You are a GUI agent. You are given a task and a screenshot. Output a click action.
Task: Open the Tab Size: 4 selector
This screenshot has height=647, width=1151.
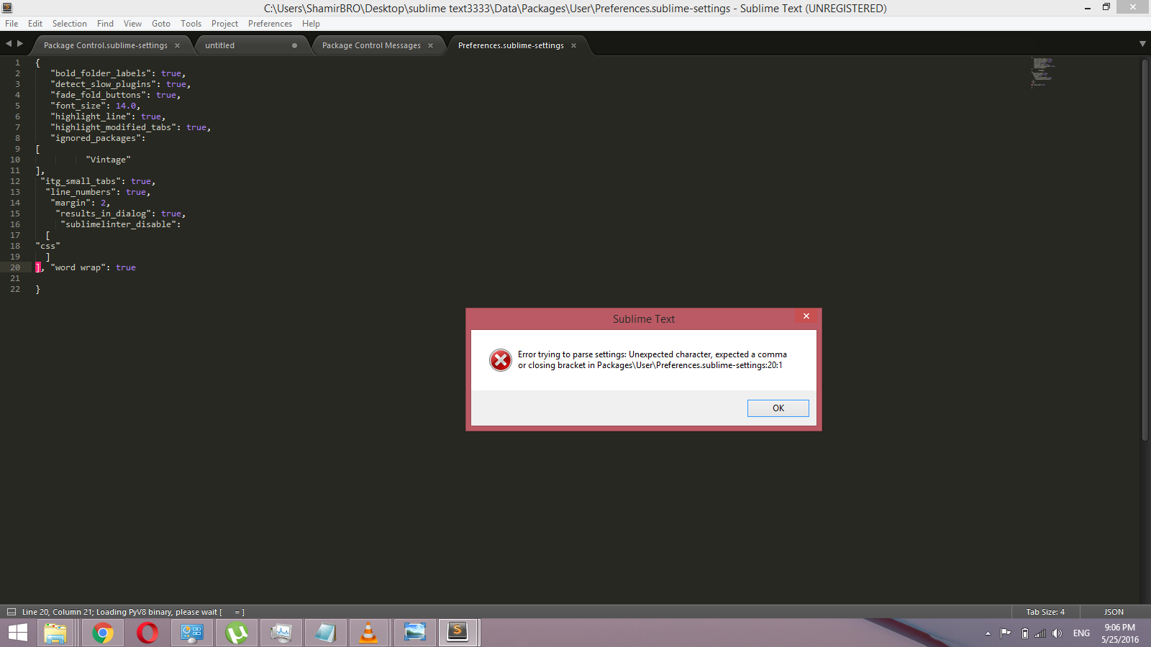[1045, 612]
